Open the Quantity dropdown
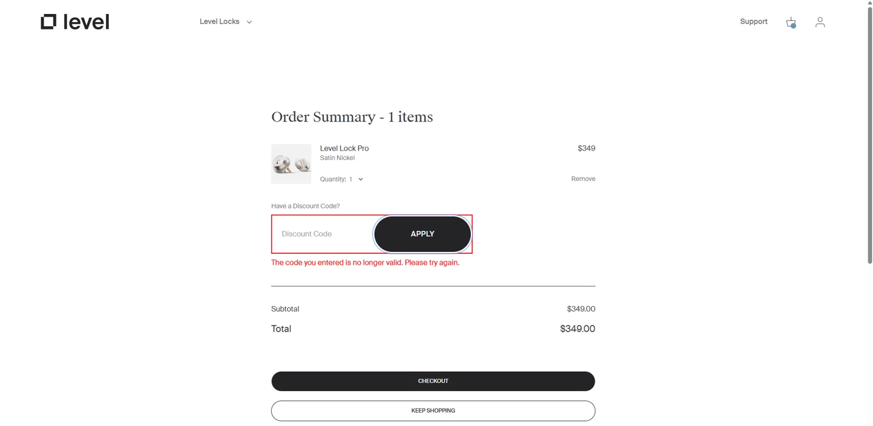 (356, 179)
